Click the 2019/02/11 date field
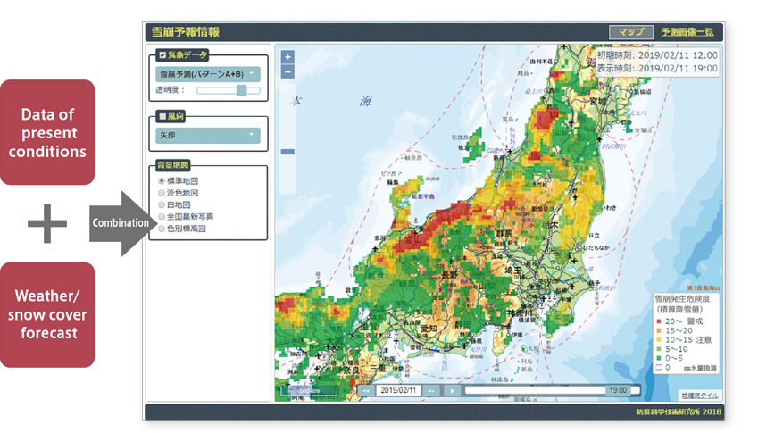Image resolution: width=758 pixels, height=433 pixels. [397, 390]
